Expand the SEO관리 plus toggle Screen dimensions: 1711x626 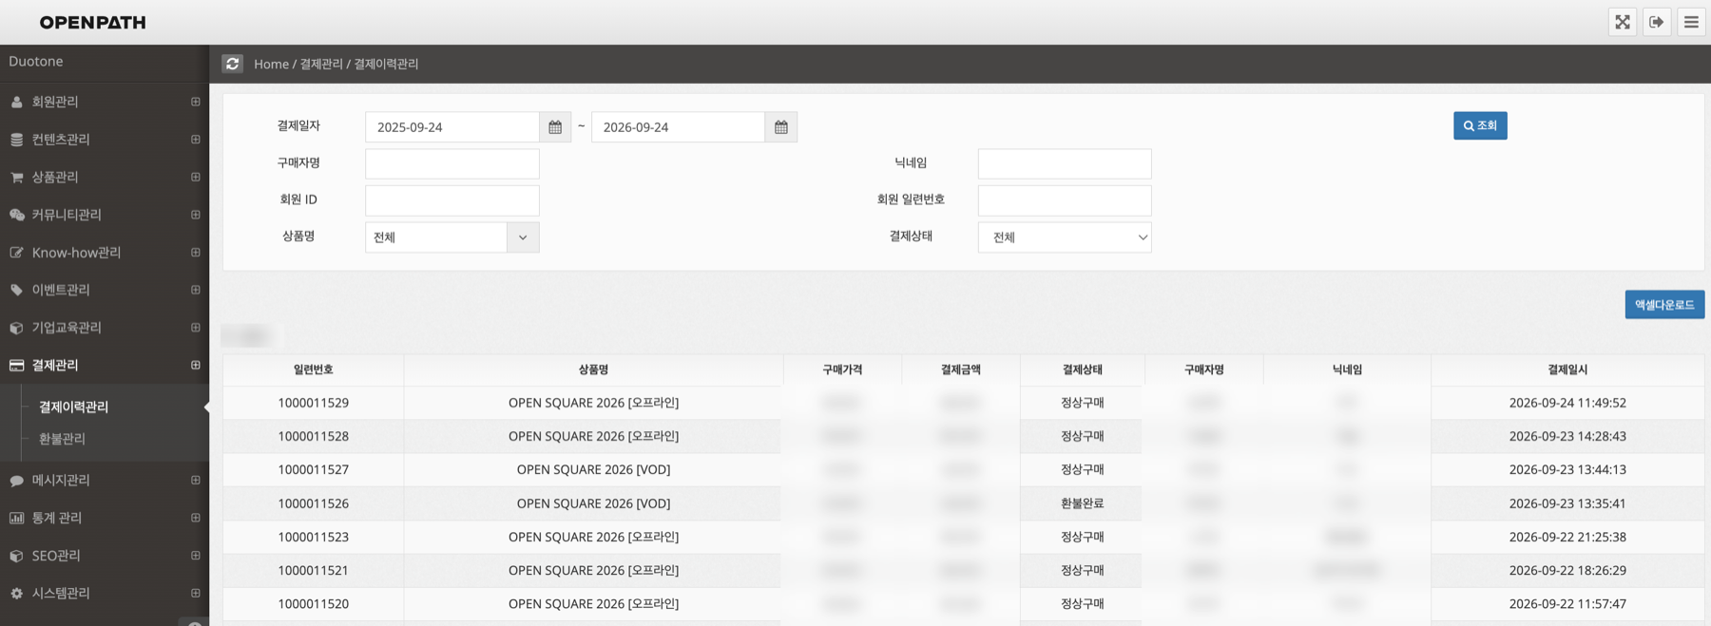point(196,556)
